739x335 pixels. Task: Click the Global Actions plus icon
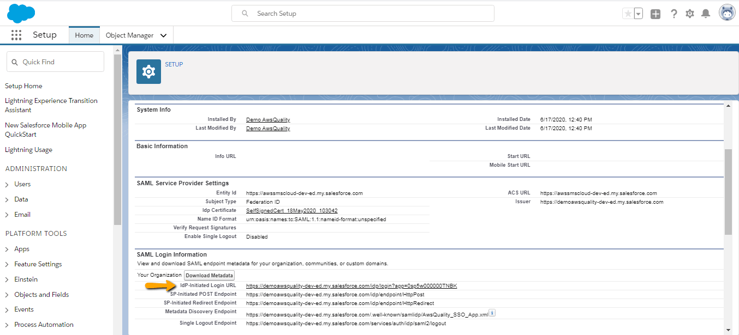pyautogui.click(x=655, y=14)
